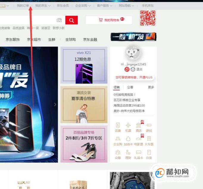This screenshot has width=203, height=189.
Task: Open 百丽品牌专场 shoe promo card
Action: 84,144
